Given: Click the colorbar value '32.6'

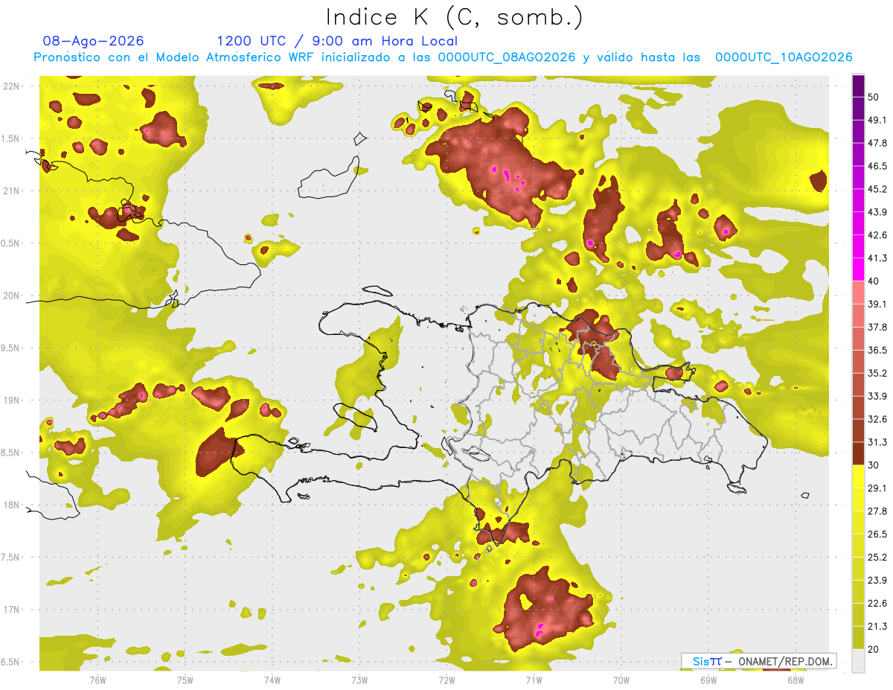Looking at the screenshot, I should click(877, 419).
